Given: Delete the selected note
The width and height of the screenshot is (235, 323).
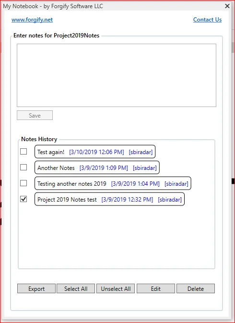Looking at the screenshot, I should pos(196,288).
